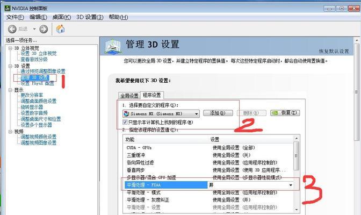Click the 添加(D) button
This screenshot has height=215, width=361.
tap(218, 113)
